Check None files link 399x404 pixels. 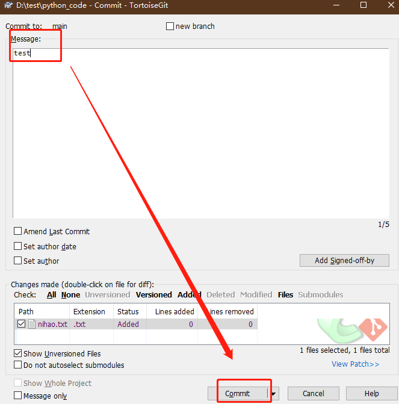coord(70,295)
